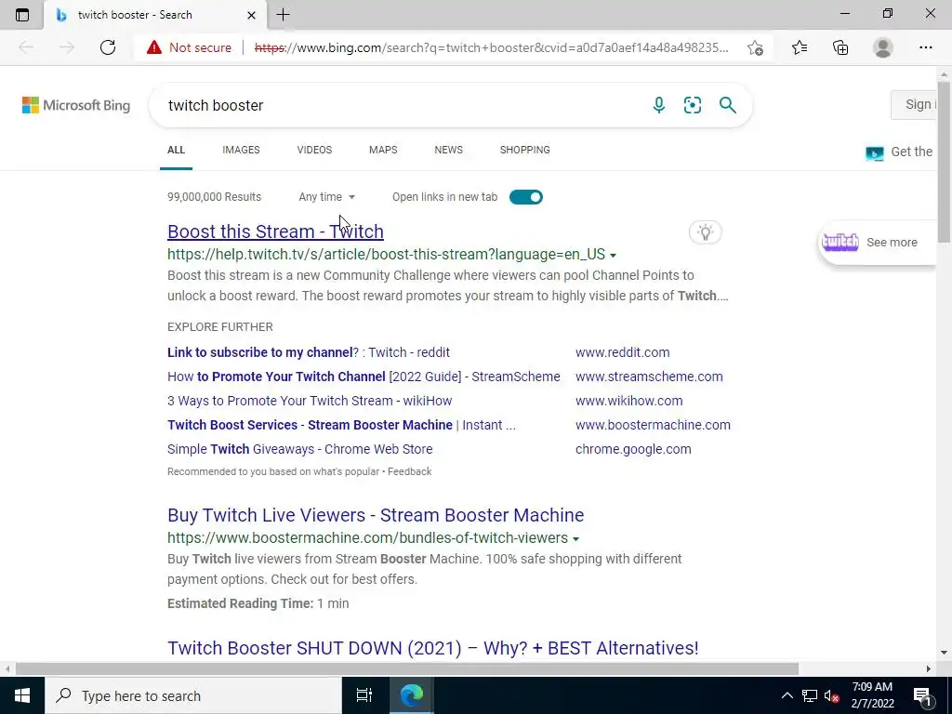The width and height of the screenshot is (952, 714).
Task: Open the tab actions menu icon
Action: pyautogui.click(x=22, y=15)
